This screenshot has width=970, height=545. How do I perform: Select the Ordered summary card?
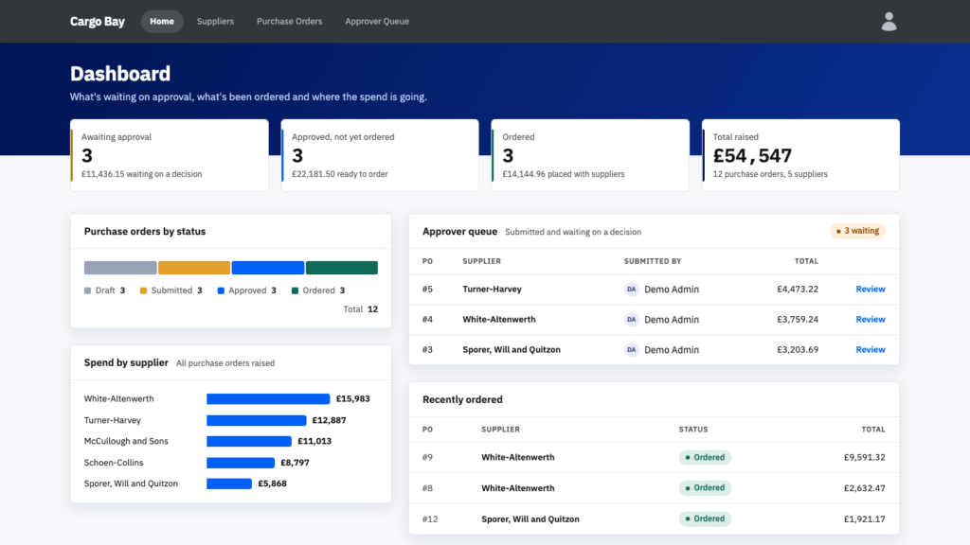(590, 155)
